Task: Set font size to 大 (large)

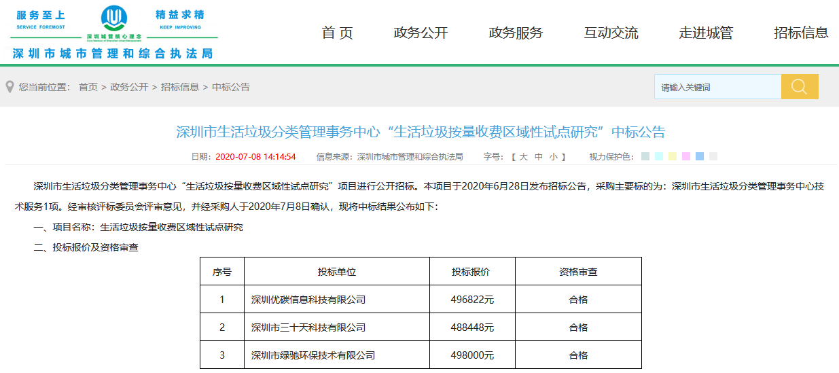Action: coord(523,157)
